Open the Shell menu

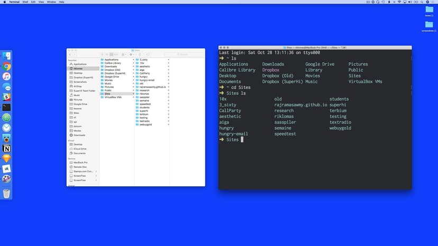click(25, 2)
